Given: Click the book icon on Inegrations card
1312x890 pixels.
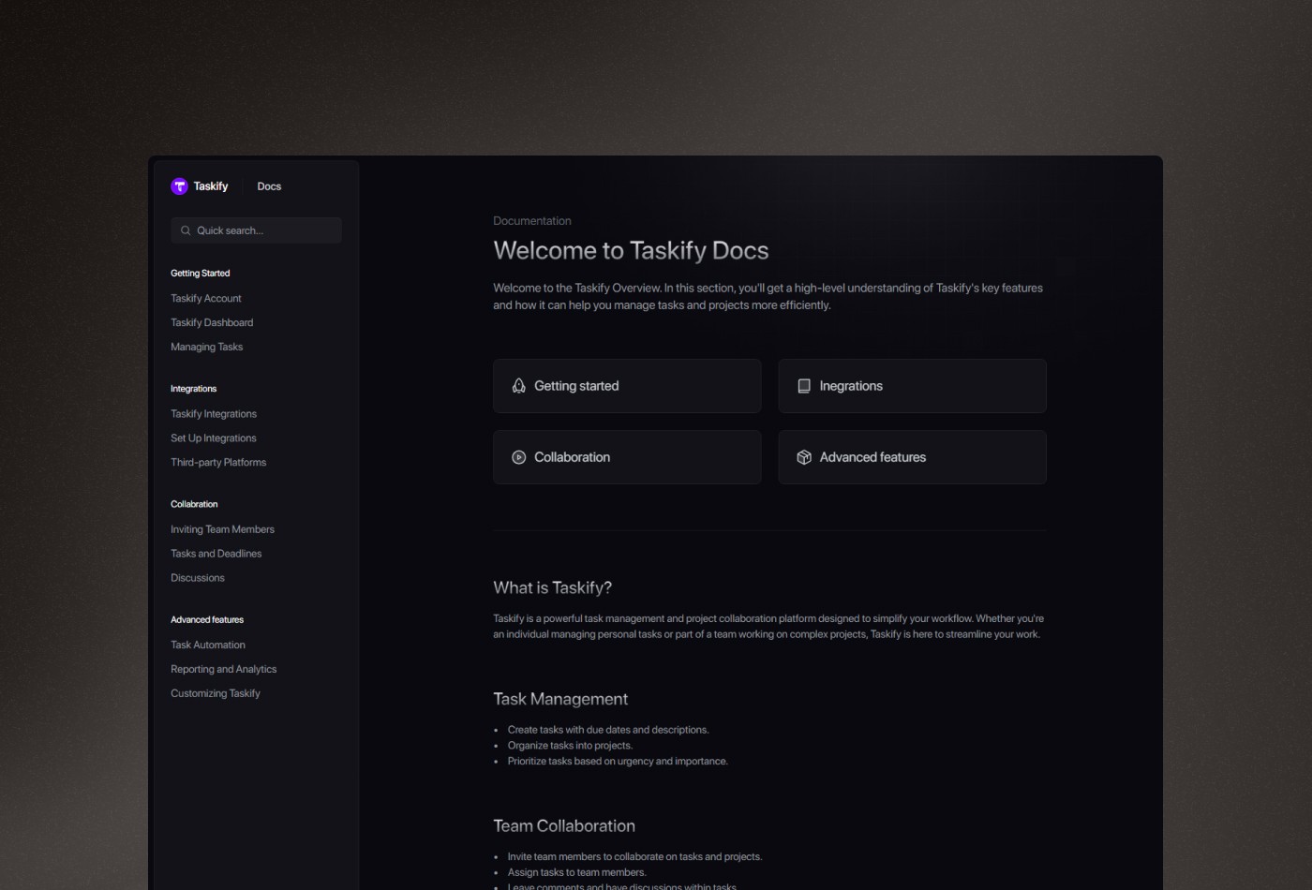Looking at the screenshot, I should tap(803, 386).
